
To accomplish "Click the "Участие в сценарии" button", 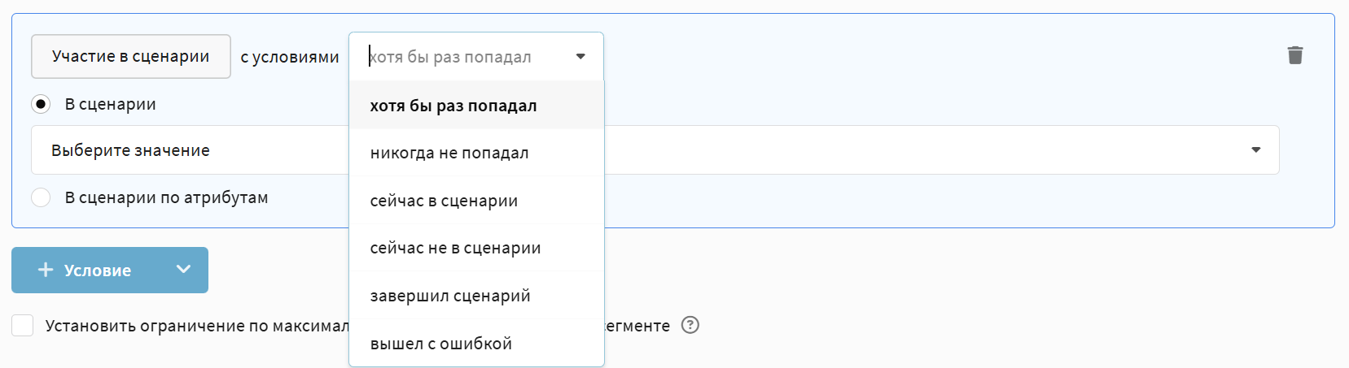I will (x=130, y=56).
